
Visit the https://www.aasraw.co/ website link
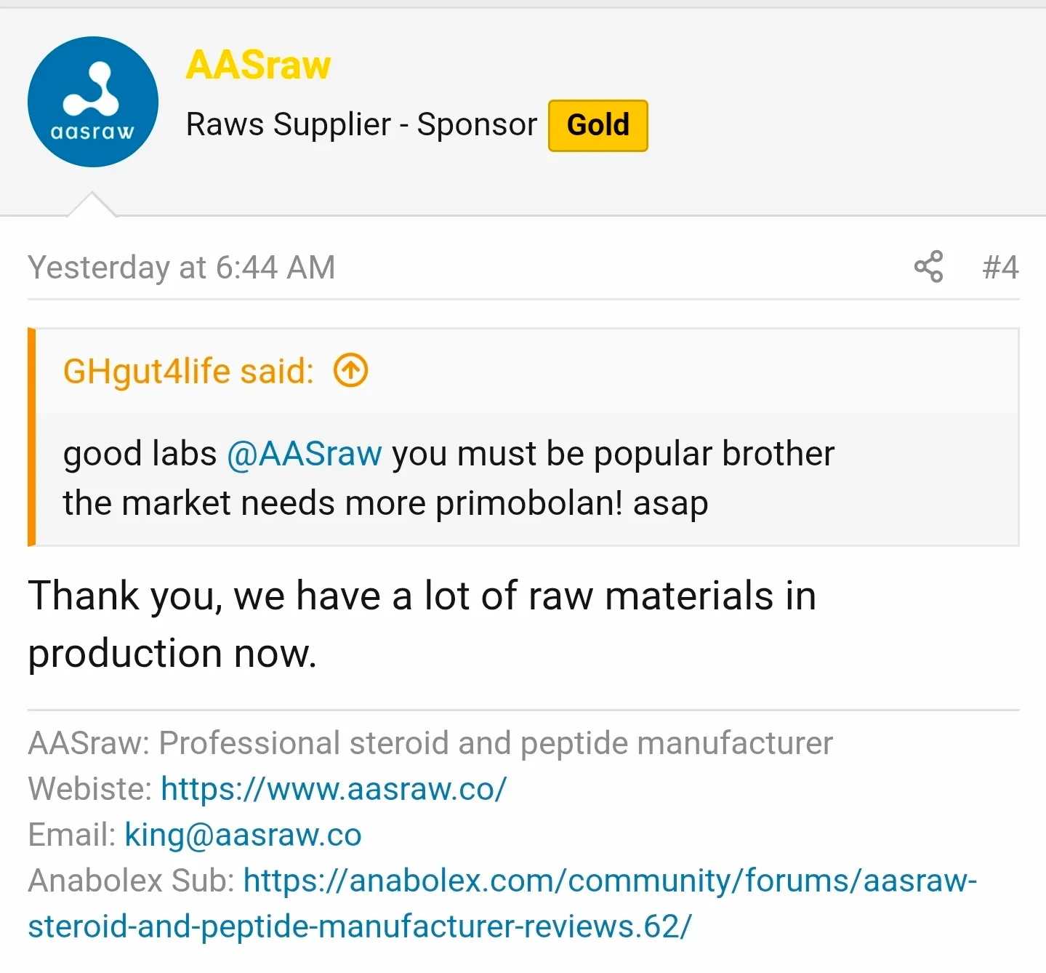click(334, 789)
